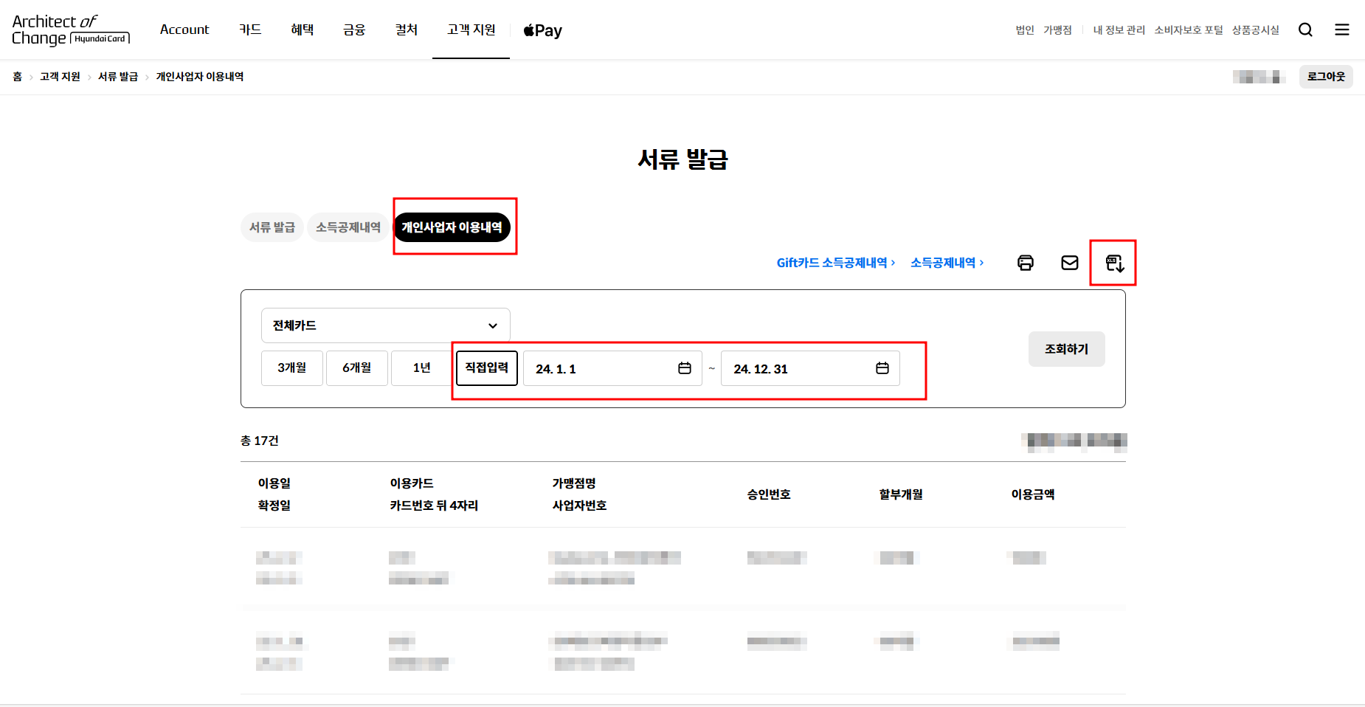
Task: Click 카드번호 뒤 4자리 header label
Action: pyautogui.click(x=434, y=506)
